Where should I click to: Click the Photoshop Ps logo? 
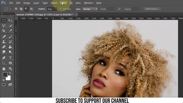(3, 3)
